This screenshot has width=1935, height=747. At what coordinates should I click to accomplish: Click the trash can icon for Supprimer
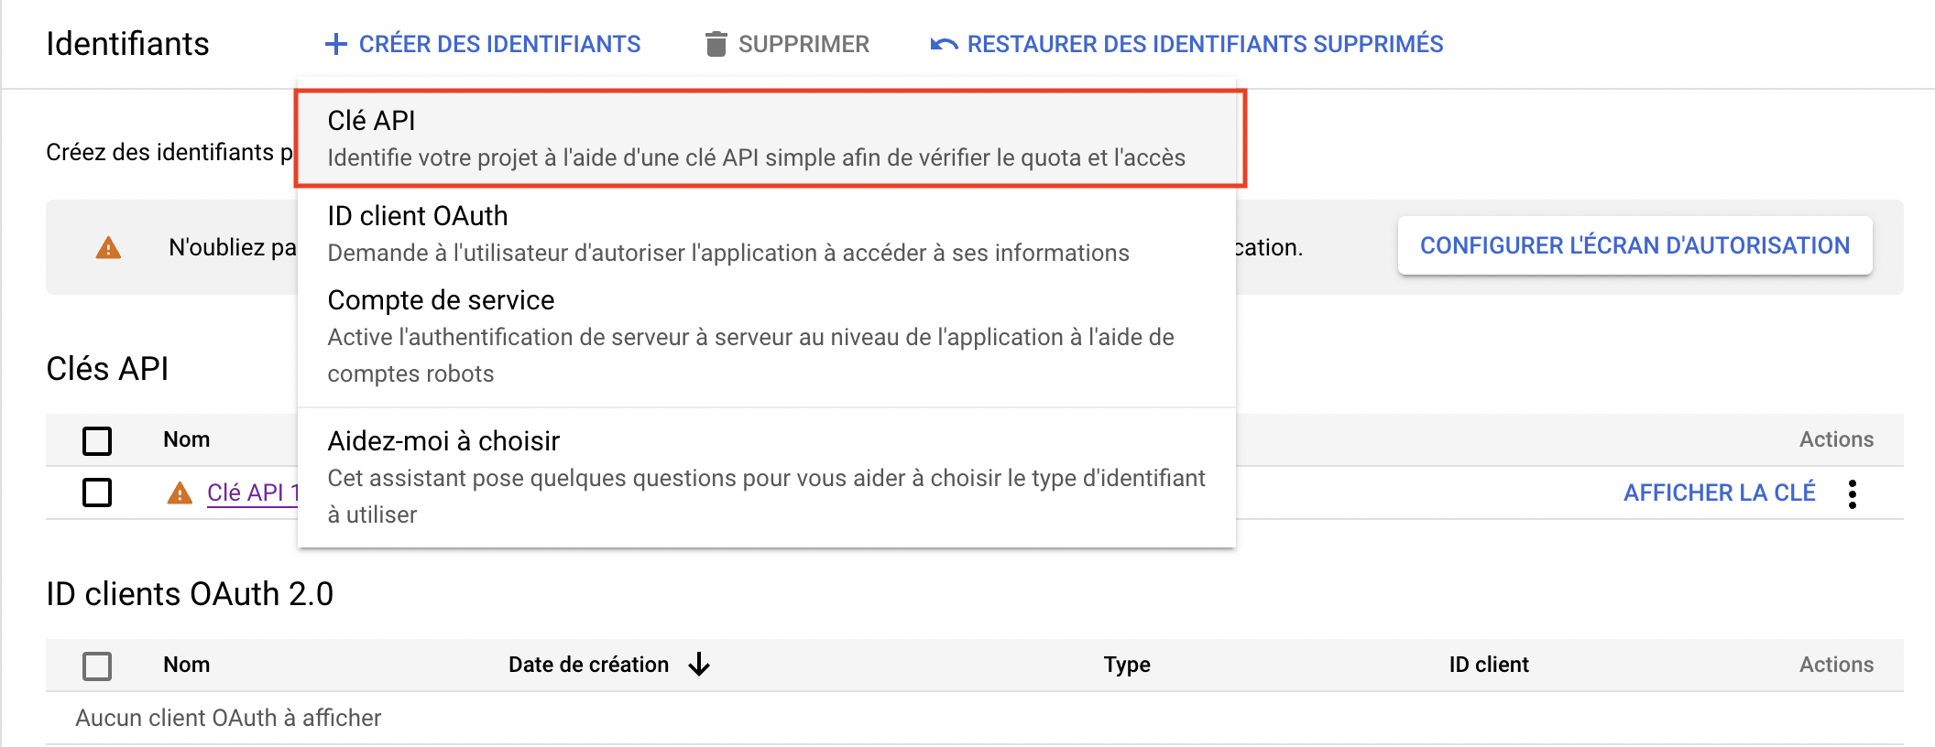pos(716,44)
